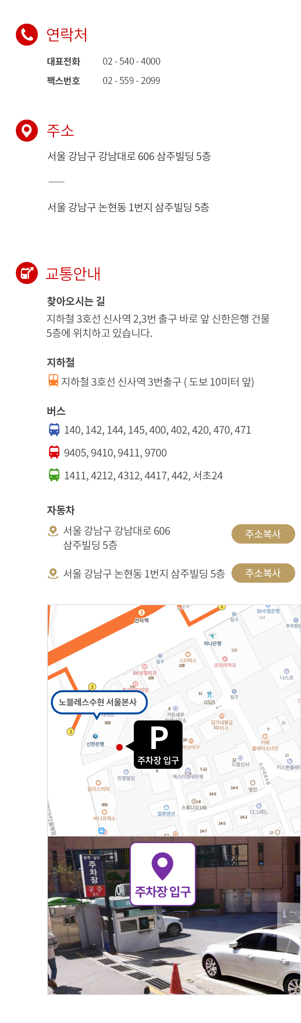This screenshot has width=301, height=1023.
Task: Copy the 강남대로 606 road address
Action: click(263, 534)
